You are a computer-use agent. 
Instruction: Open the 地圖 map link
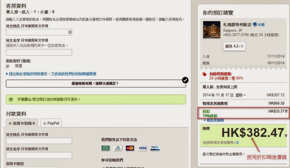tap(261, 24)
